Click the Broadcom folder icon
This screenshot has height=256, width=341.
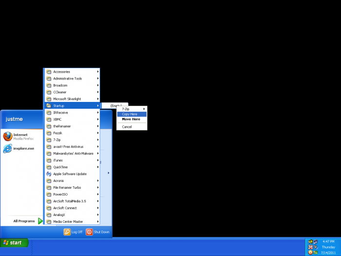(49, 85)
